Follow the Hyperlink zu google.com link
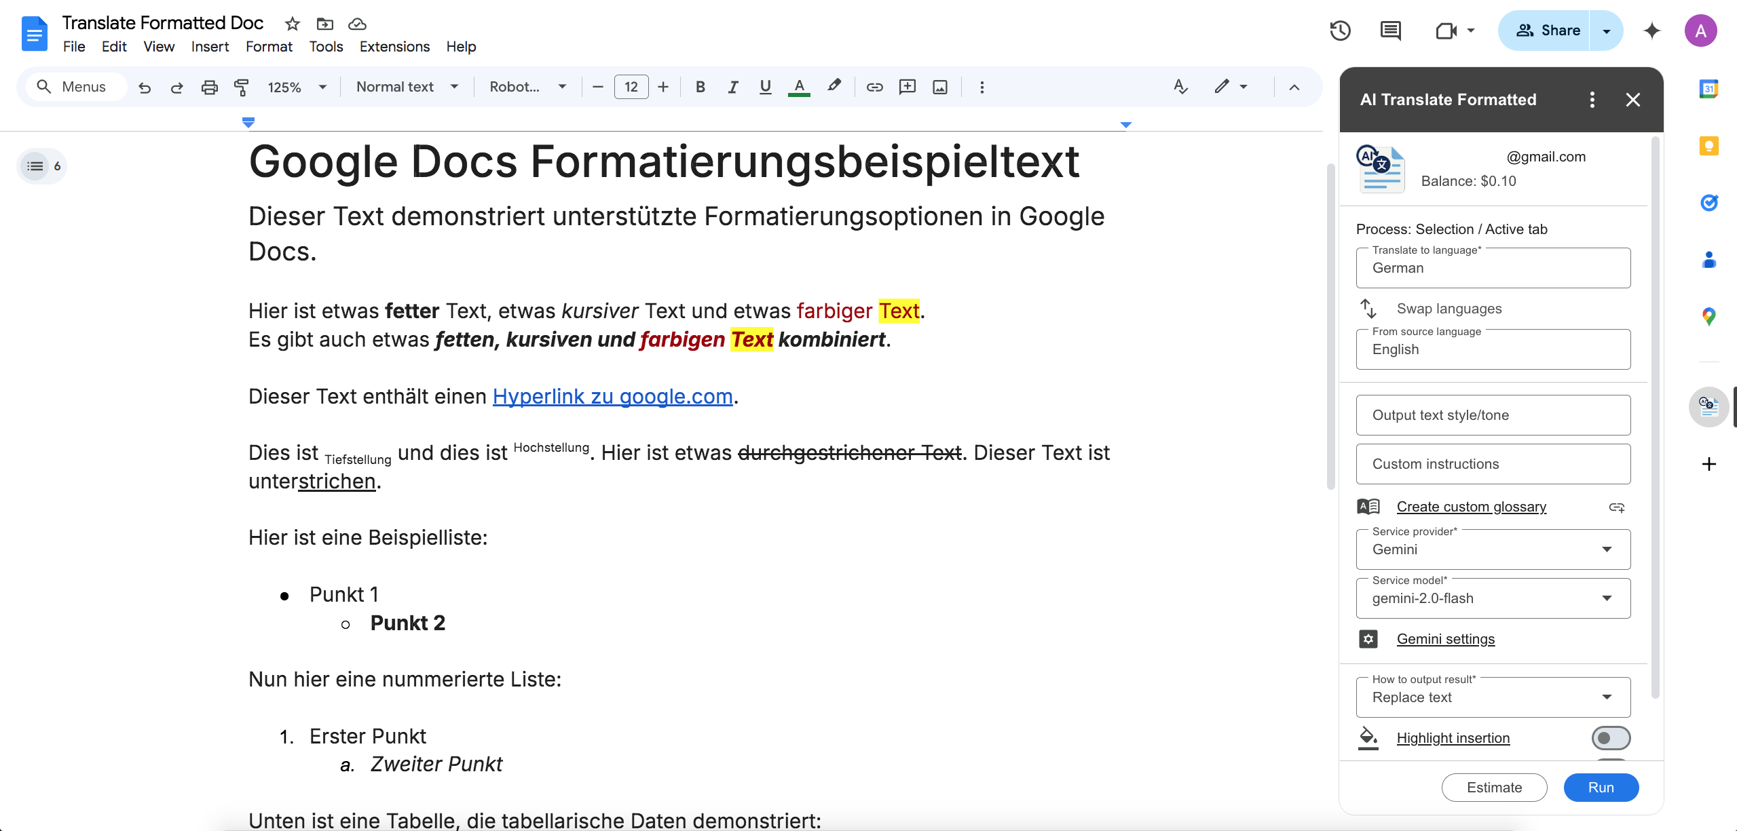1737x831 pixels. click(612, 396)
